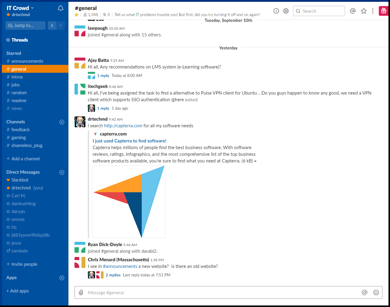Show channel details info icon
This screenshot has height=307, width=390.
pos(276,11)
